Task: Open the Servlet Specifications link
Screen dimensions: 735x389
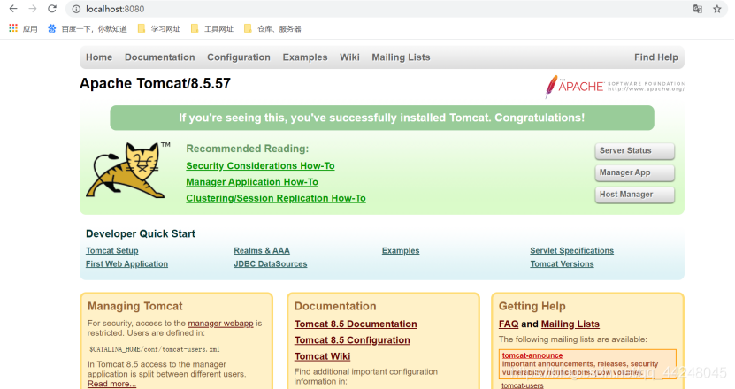Action: 572,251
